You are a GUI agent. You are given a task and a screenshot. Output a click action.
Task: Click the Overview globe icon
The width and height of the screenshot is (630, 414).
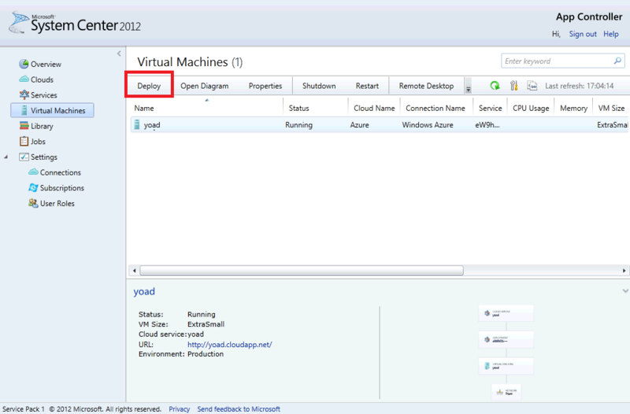24,64
